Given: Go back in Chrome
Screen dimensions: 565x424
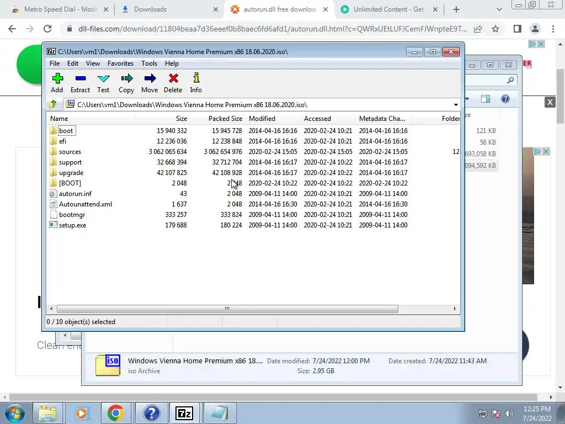Looking at the screenshot, I should tap(12, 29).
